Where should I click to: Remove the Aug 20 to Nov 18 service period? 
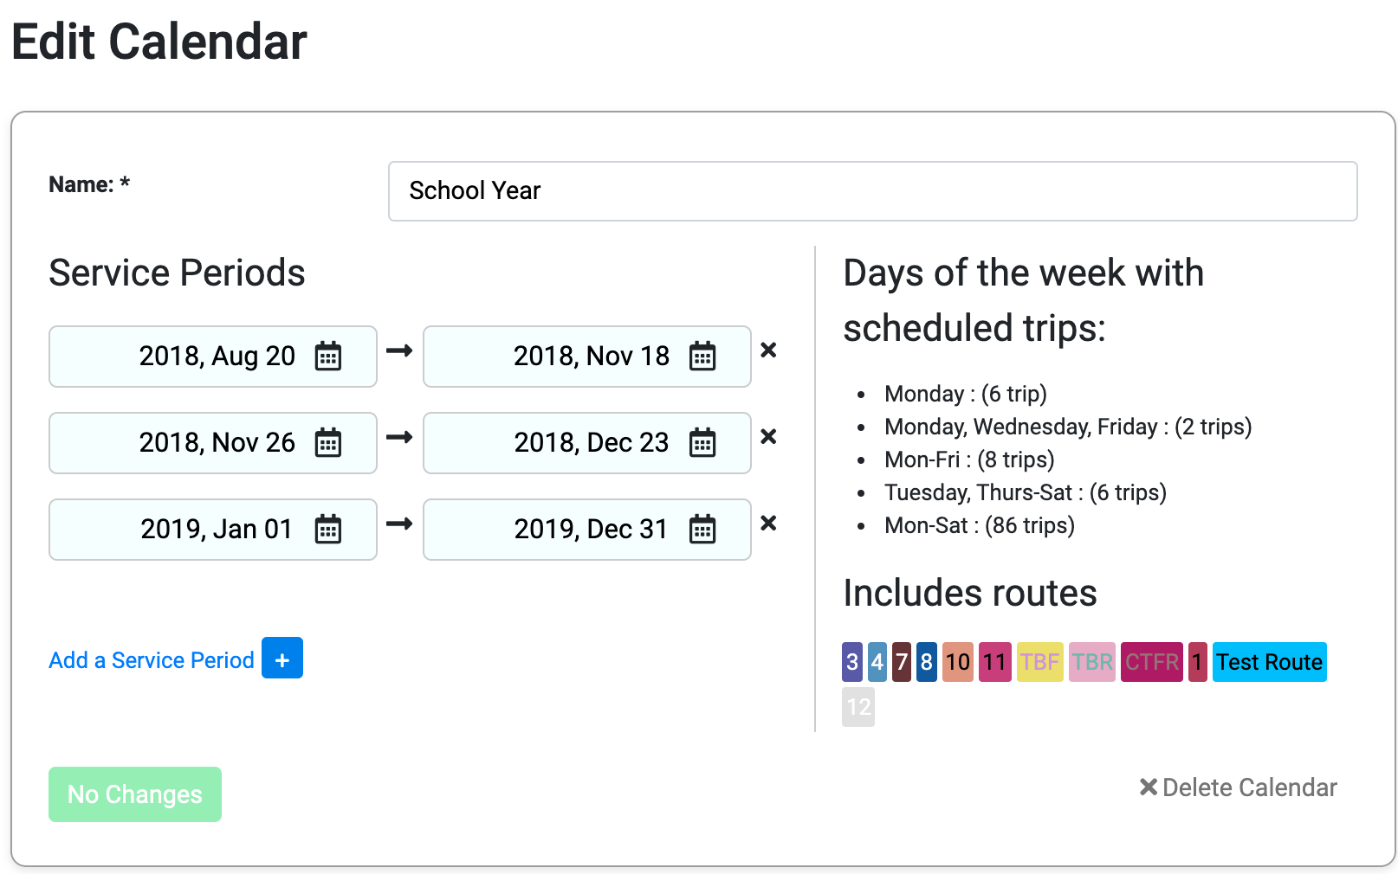768,350
